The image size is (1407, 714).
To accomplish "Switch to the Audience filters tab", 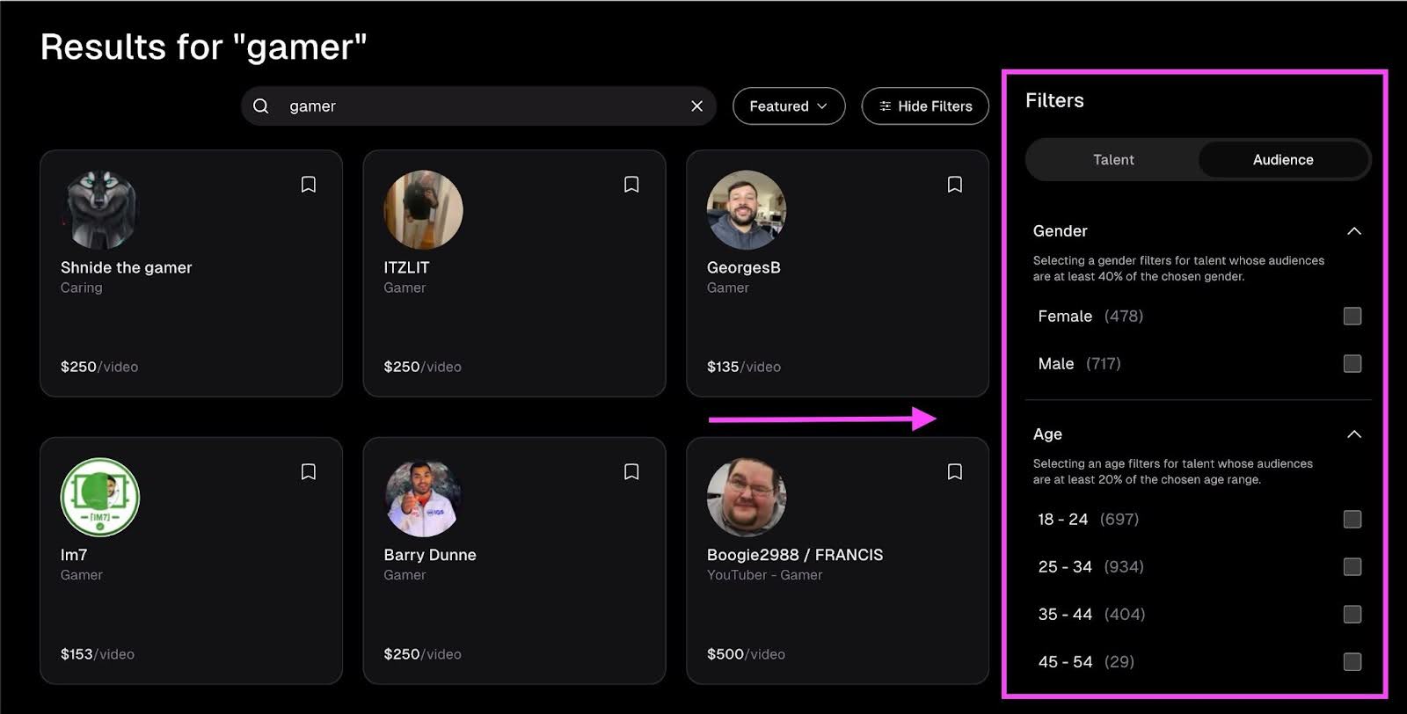I will [1283, 160].
